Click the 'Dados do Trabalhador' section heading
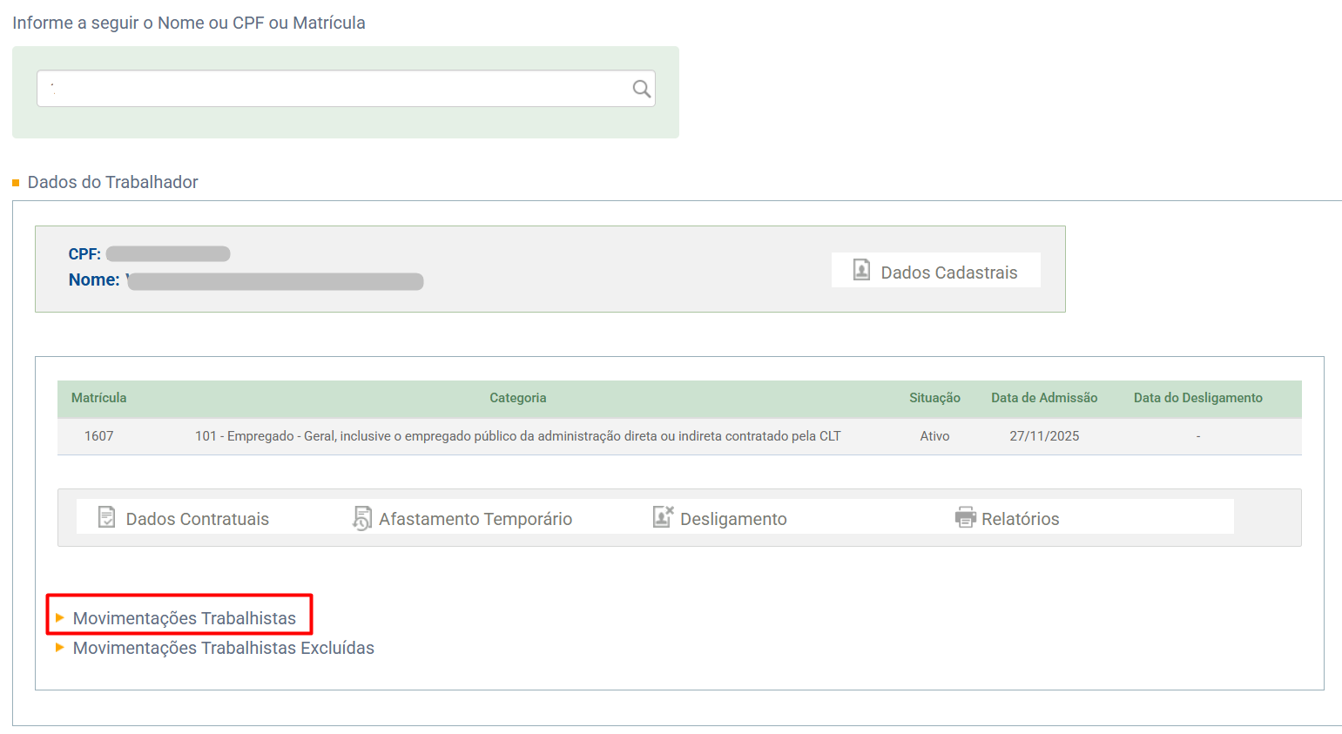 point(112,182)
